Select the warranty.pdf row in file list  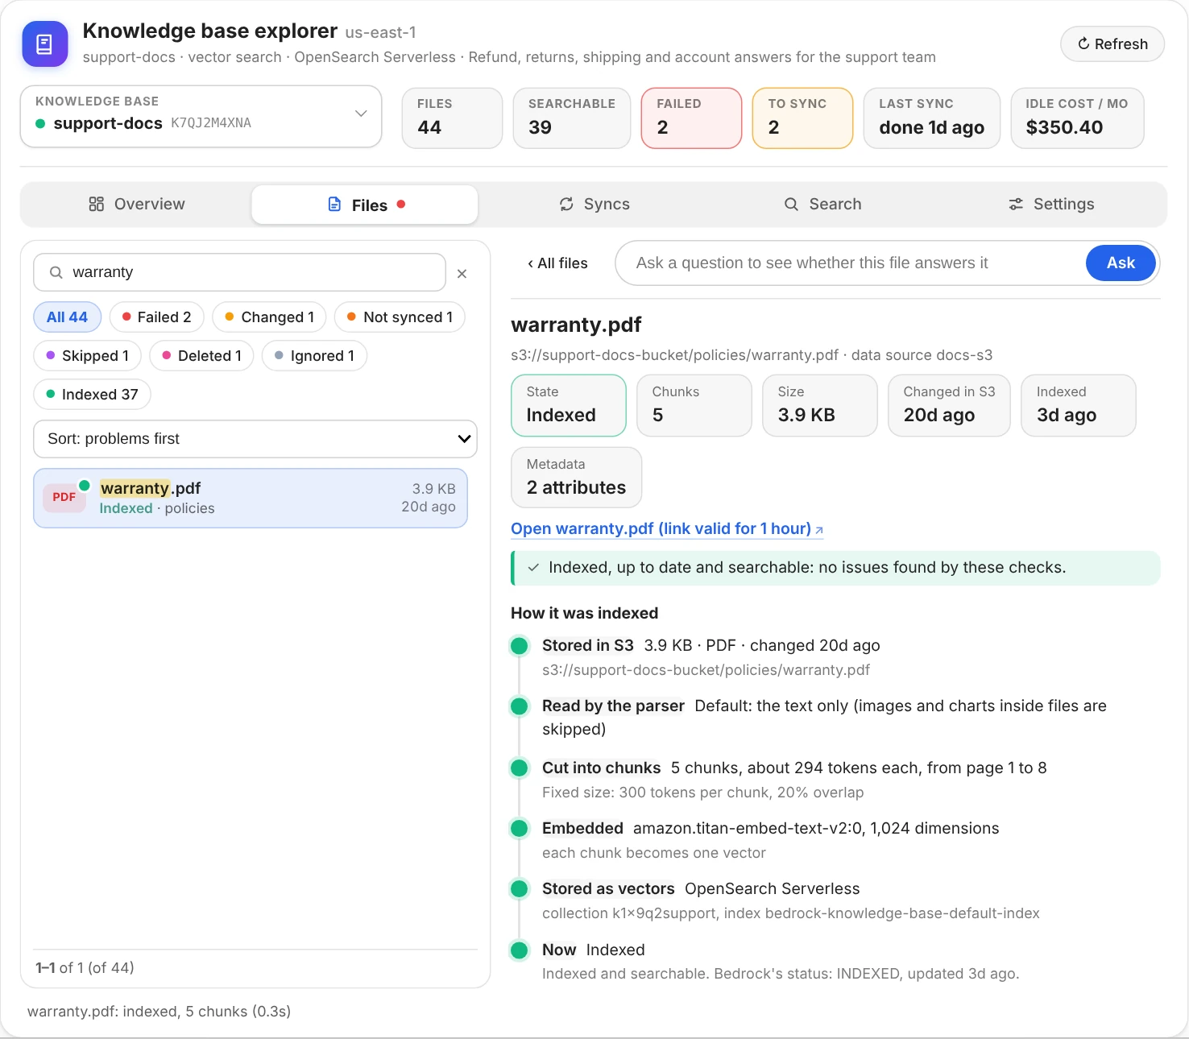coord(251,499)
